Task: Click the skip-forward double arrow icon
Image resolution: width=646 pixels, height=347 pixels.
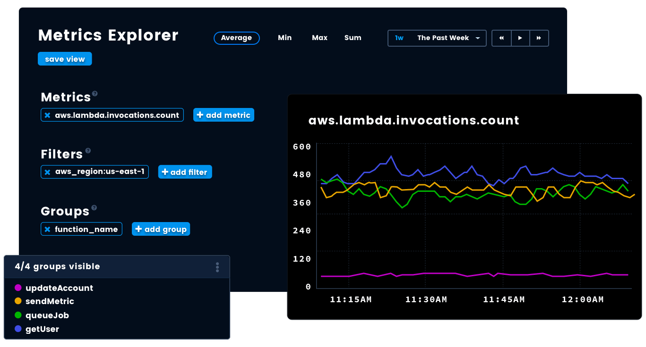Action: [539, 38]
